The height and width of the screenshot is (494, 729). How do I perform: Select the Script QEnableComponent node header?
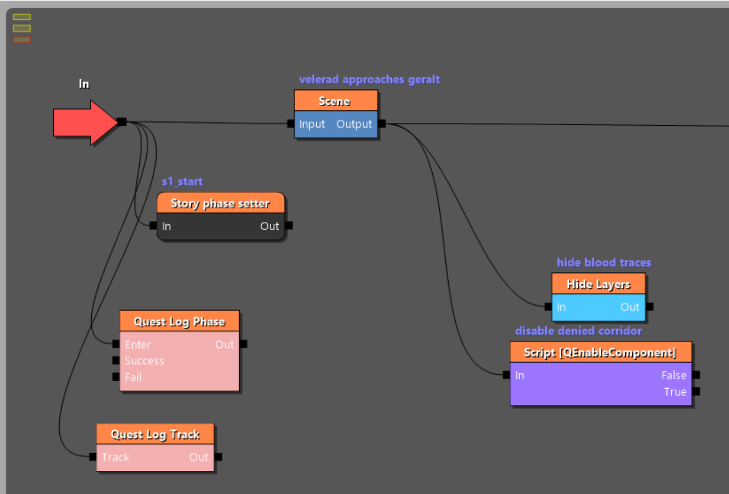click(600, 352)
